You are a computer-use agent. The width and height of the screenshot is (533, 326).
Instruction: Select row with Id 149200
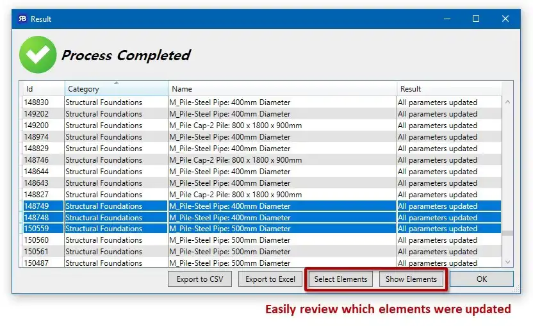(260, 126)
